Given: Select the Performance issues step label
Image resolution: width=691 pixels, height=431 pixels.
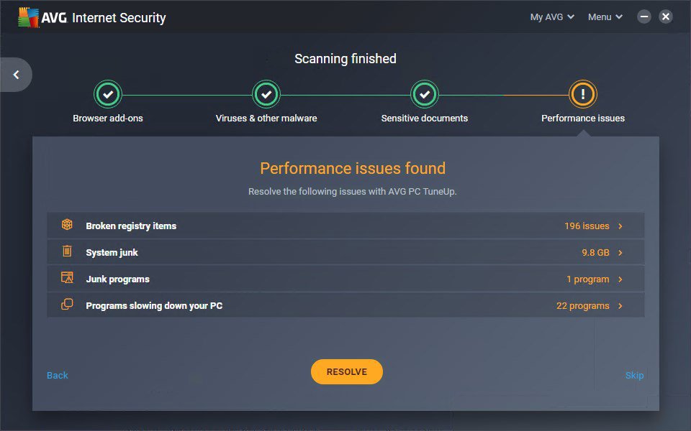Looking at the screenshot, I should pos(582,119).
